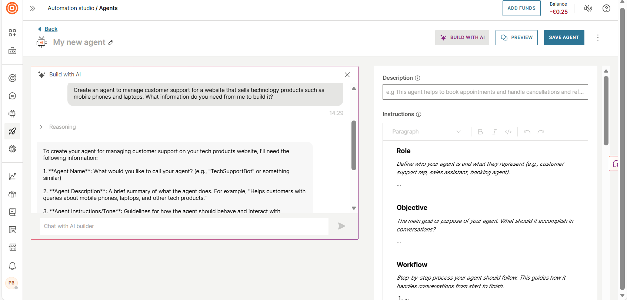The height and width of the screenshot is (300, 627).
Task: Open the agent PREVIEW button
Action: (517, 37)
